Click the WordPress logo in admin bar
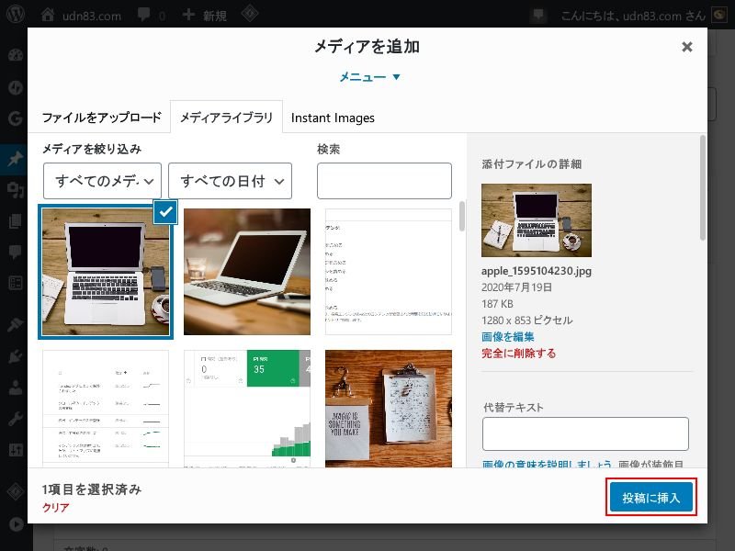Screen dimensions: 735x551 tap(15, 14)
